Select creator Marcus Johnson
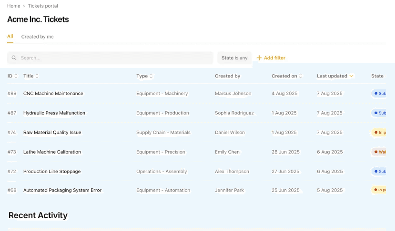 tap(233, 94)
